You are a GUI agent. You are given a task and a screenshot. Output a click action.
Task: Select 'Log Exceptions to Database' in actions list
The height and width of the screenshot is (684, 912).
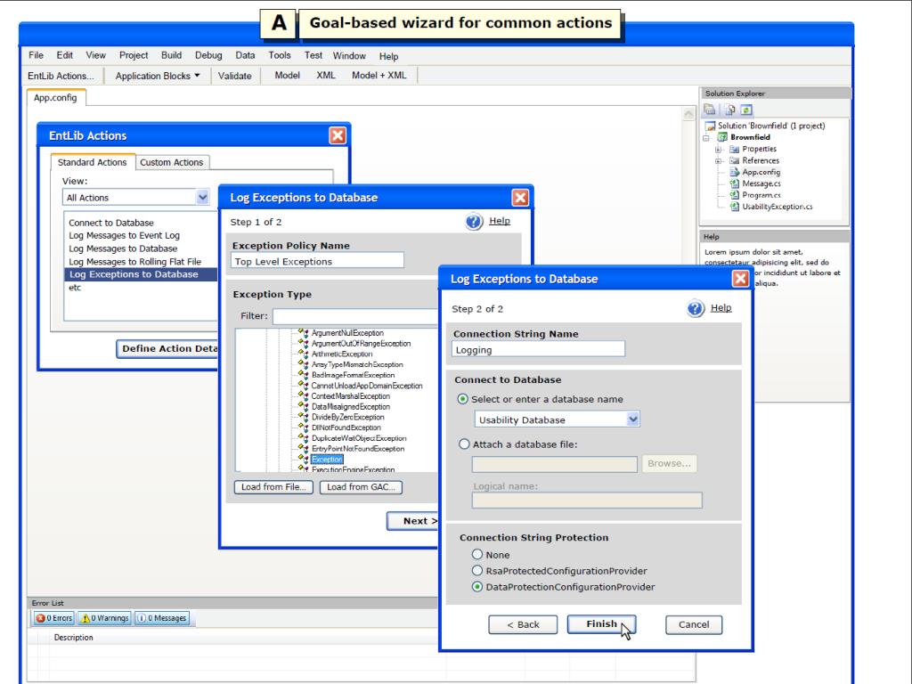(x=141, y=274)
